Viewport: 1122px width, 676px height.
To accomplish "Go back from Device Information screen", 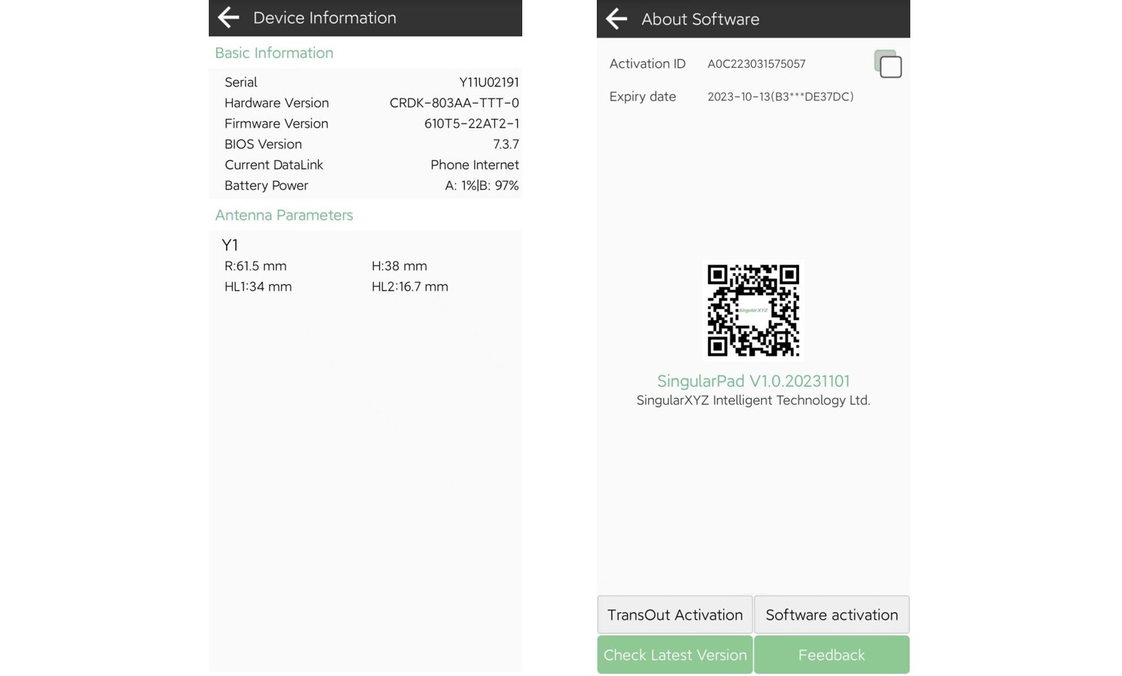I will (x=229, y=18).
